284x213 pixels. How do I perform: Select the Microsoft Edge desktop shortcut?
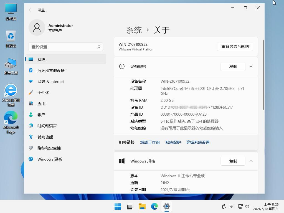click(x=11, y=122)
